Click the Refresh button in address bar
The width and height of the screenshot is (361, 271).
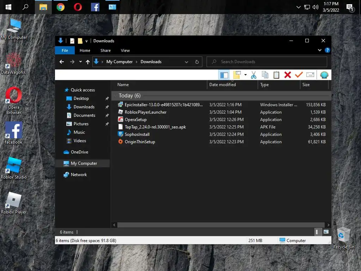[197, 62]
